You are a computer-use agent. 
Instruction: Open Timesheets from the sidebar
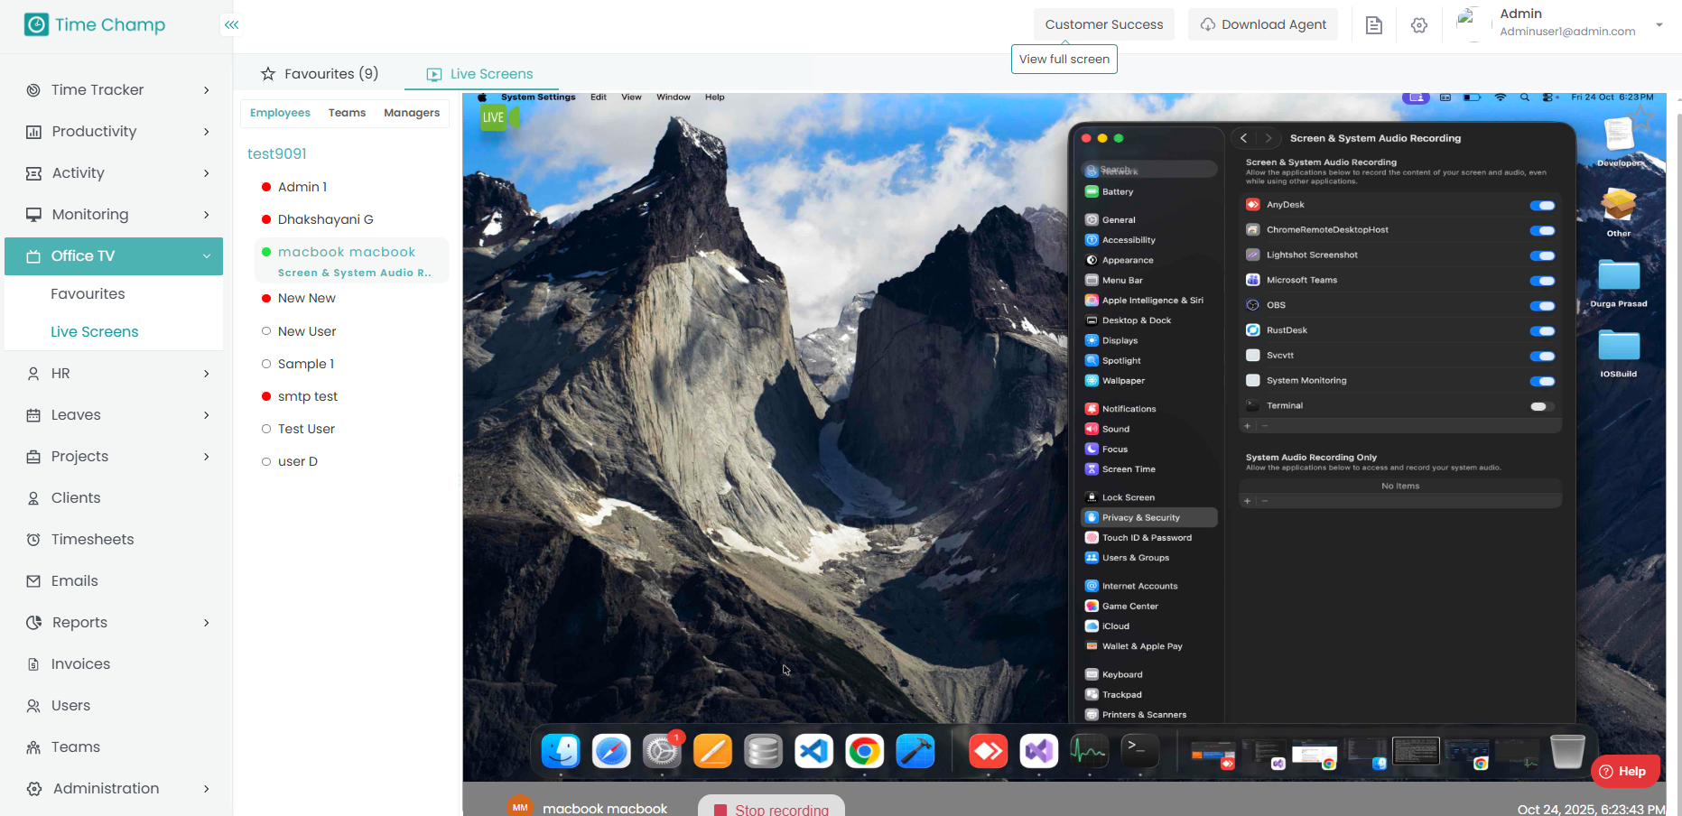(x=92, y=540)
